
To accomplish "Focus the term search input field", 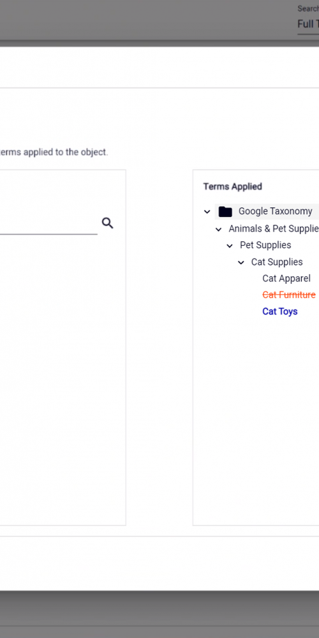I will 48,224.
